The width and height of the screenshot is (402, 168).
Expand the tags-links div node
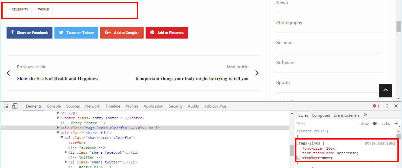pyautogui.click(x=58, y=128)
